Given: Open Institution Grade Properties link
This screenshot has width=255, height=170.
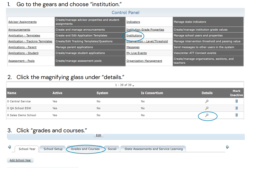Looking at the screenshot, I should pos(145,30).
